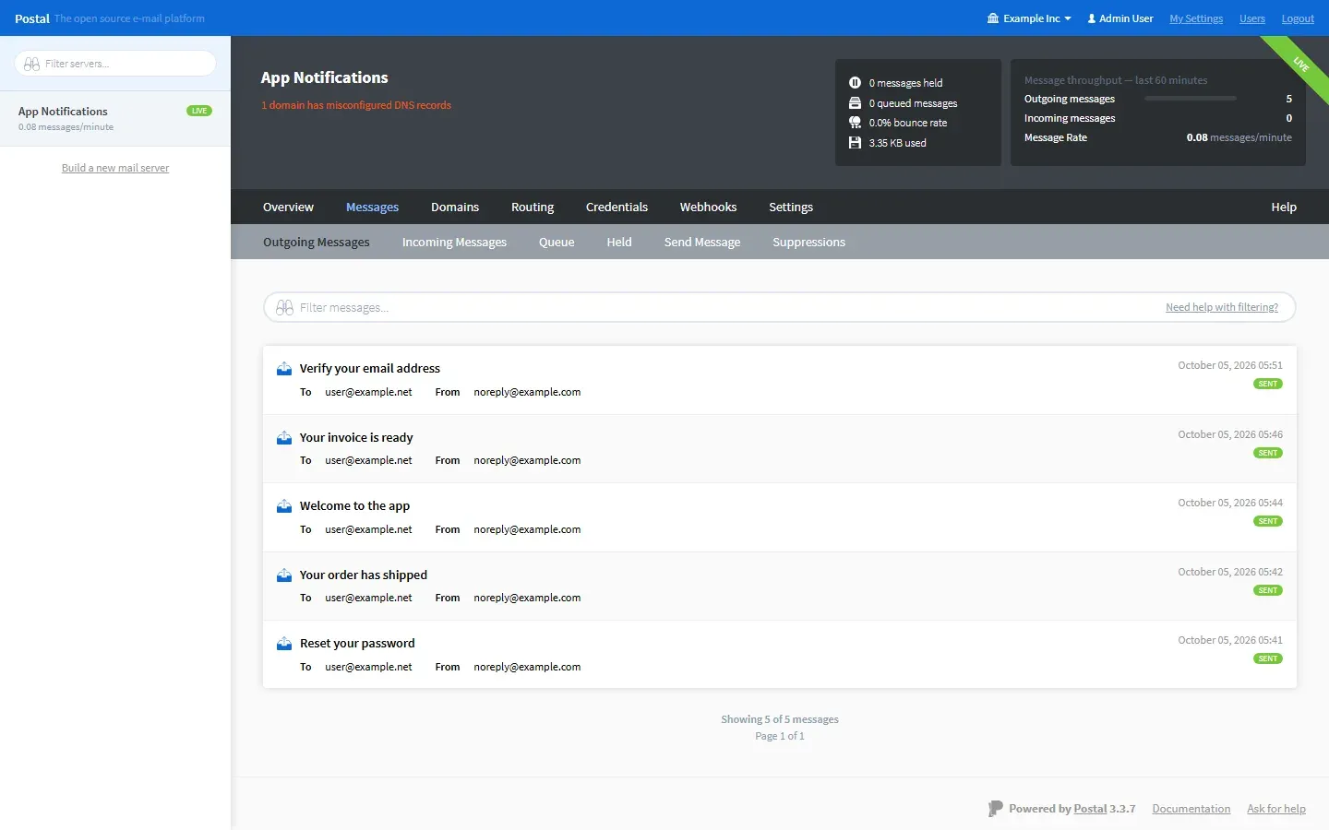
Task: Open Need help with filtering link
Action: coord(1222,307)
